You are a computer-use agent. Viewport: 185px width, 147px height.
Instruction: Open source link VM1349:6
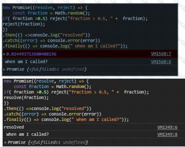point(167,127)
